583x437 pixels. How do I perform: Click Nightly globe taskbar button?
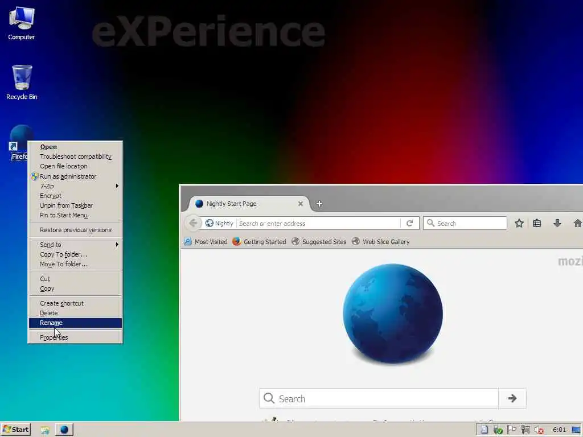(x=64, y=430)
